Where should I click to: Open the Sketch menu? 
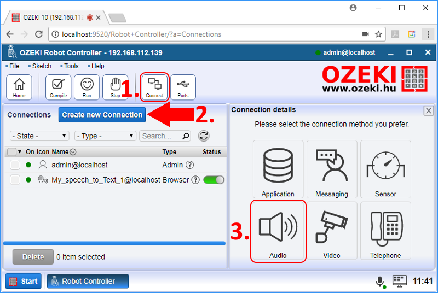(42, 66)
